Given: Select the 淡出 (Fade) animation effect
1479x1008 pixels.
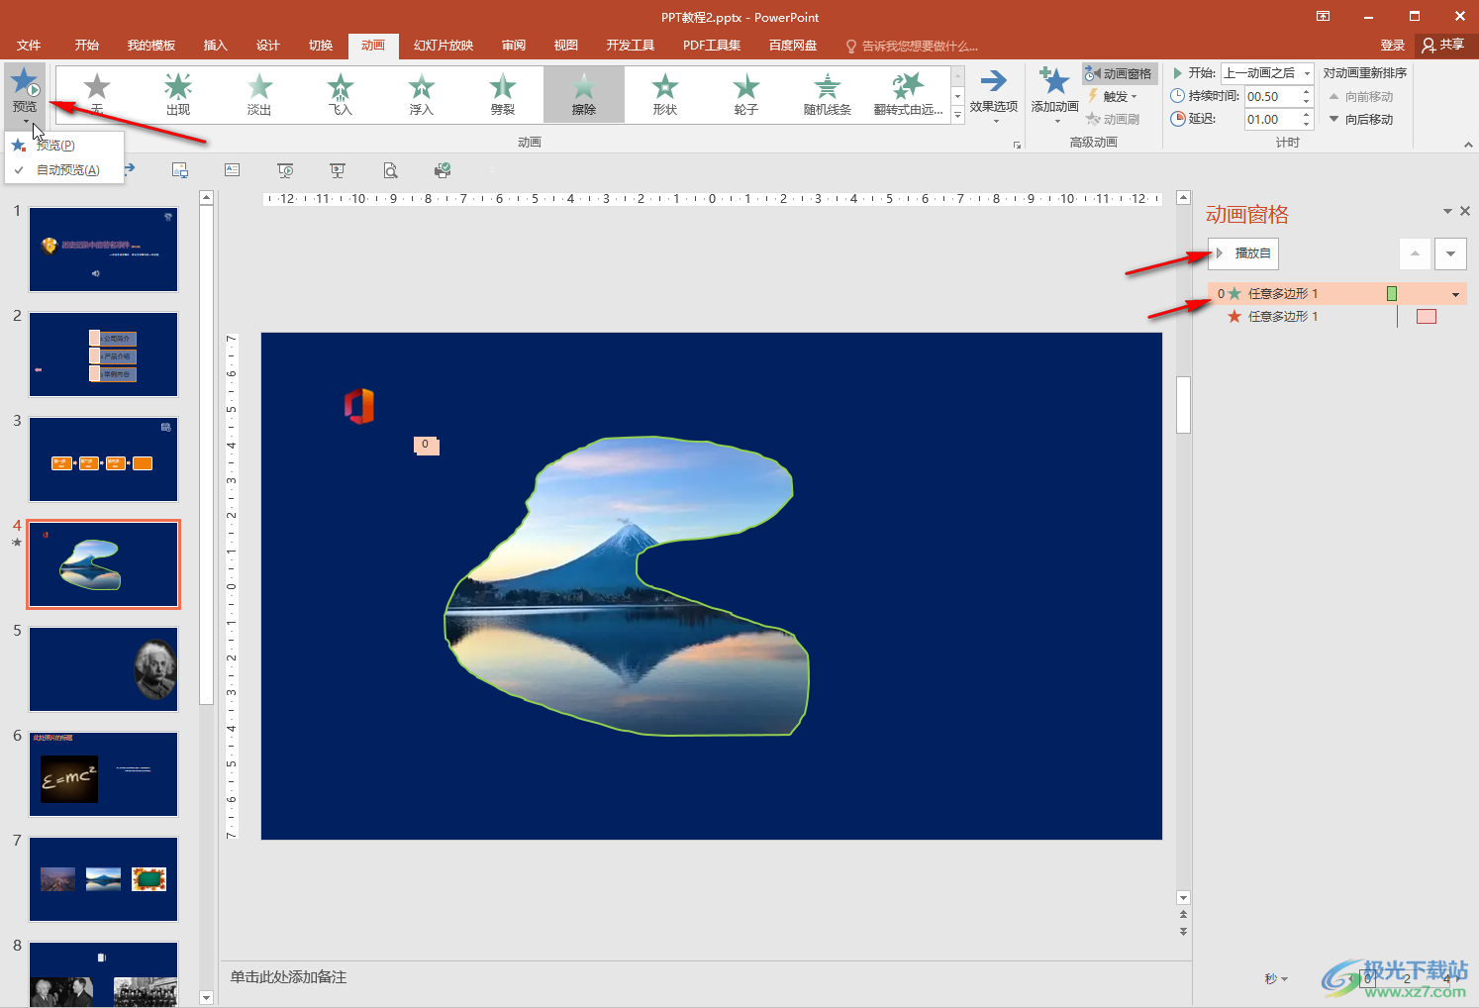Looking at the screenshot, I should [x=259, y=94].
